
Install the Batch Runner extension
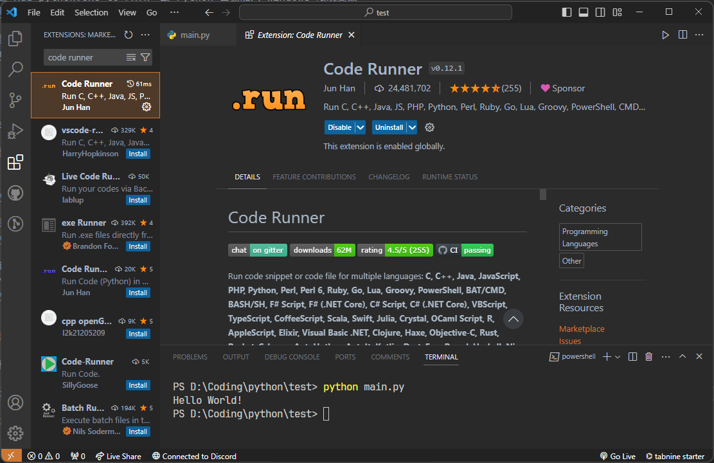138,431
